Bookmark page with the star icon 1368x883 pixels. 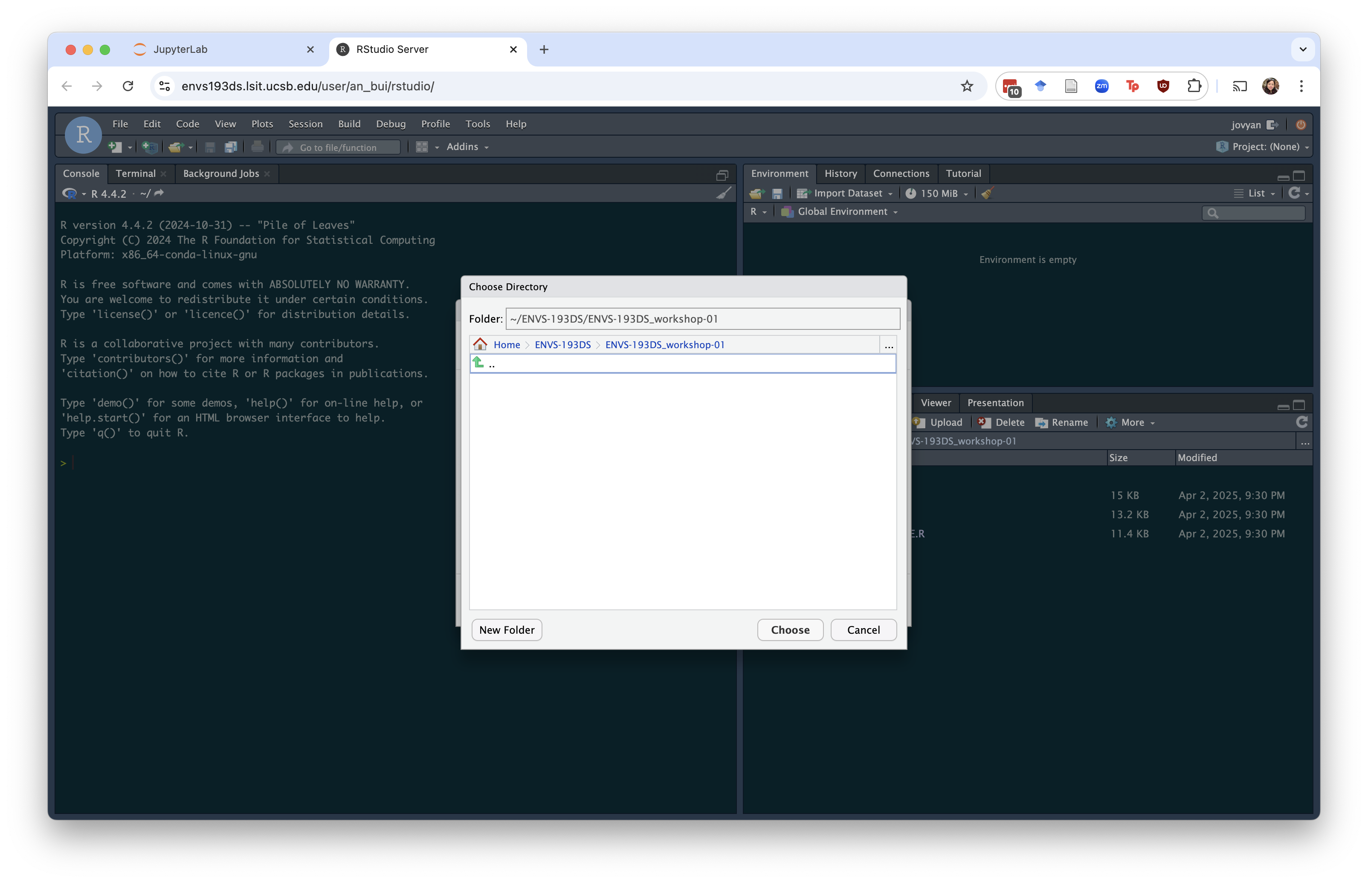click(x=967, y=86)
